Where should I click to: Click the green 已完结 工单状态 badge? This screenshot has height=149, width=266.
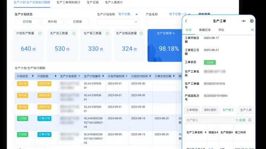tap(210, 62)
